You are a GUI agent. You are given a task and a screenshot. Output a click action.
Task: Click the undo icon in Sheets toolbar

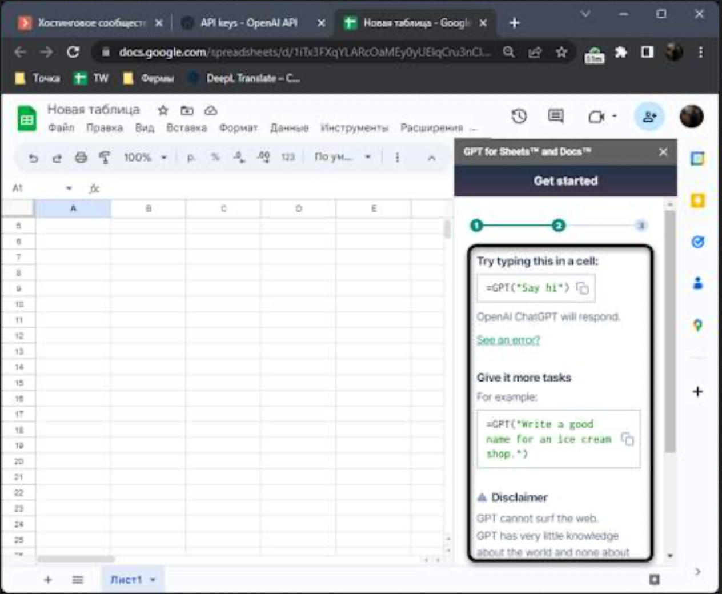pos(34,158)
